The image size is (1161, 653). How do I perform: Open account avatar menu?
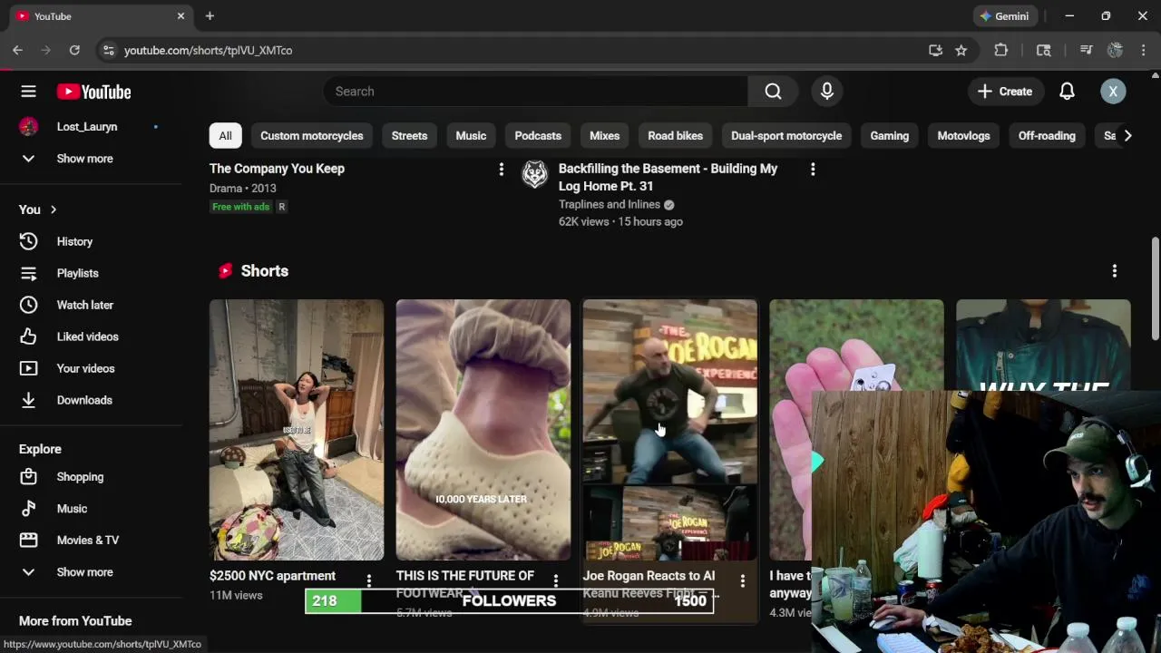(1113, 92)
